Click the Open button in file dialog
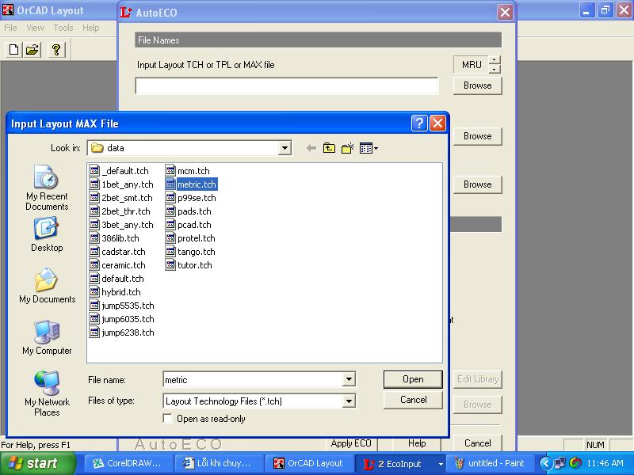Image resolution: width=634 pixels, height=475 pixels. pyautogui.click(x=413, y=379)
